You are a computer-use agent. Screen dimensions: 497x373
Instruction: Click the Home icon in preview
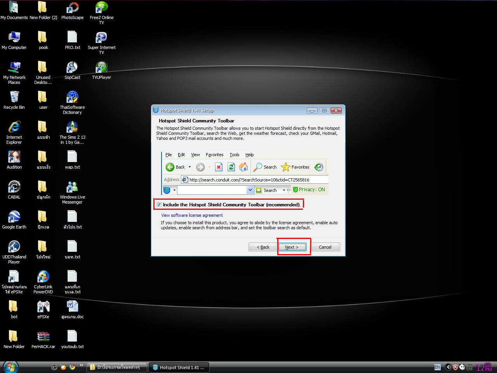coord(243,167)
